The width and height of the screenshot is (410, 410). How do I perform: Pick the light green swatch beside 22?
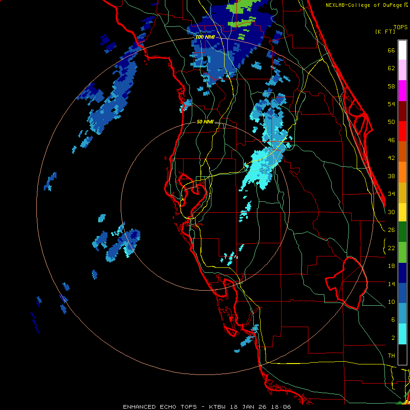point(402,252)
